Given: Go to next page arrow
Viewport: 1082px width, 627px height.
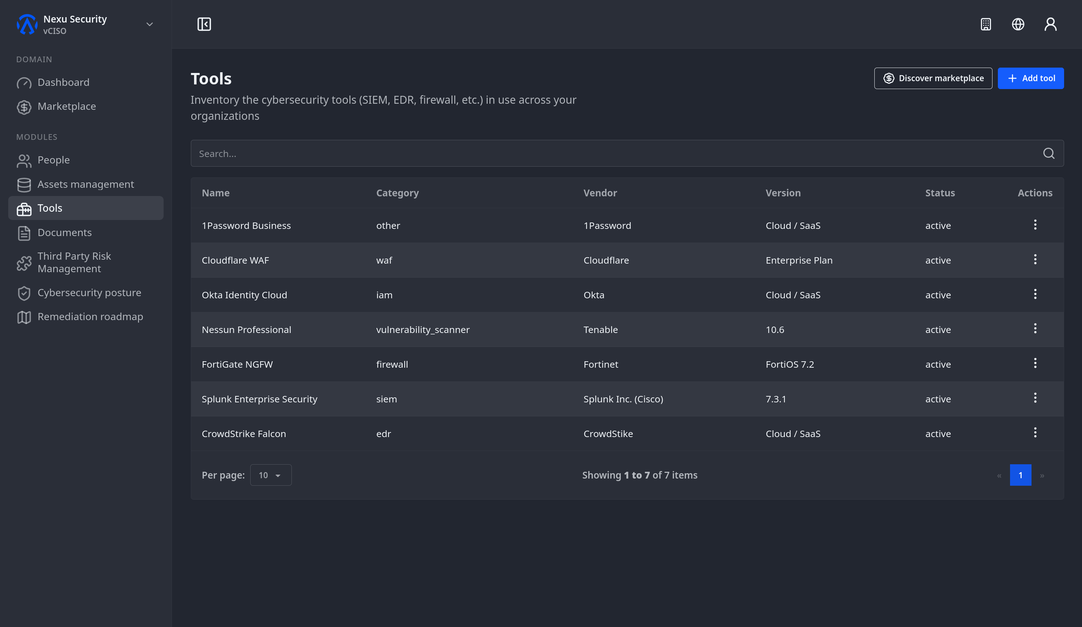Looking at the screenshot, I should coord(1042,475).
